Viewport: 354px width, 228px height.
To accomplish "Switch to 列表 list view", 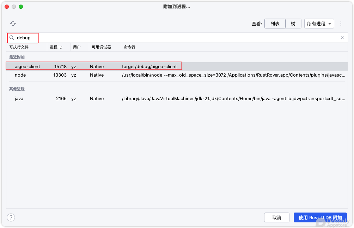I will pyautogui.click(x=275, y=24).
